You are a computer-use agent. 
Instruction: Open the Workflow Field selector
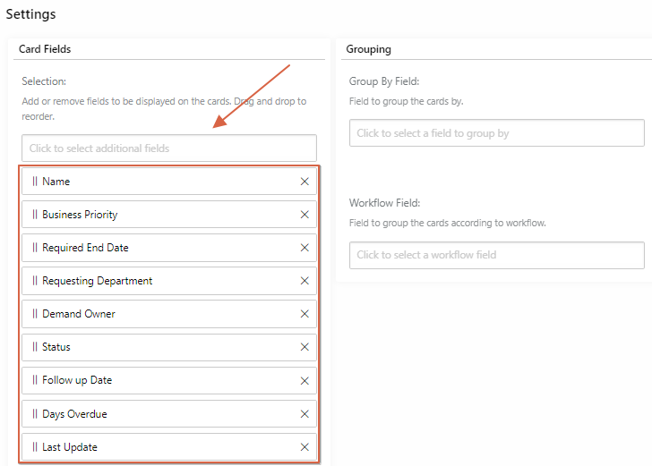[497, 255]
